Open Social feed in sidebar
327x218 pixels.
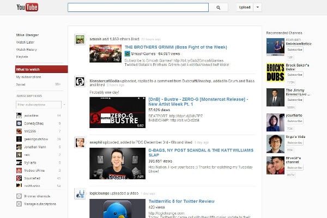coord(21,84)
